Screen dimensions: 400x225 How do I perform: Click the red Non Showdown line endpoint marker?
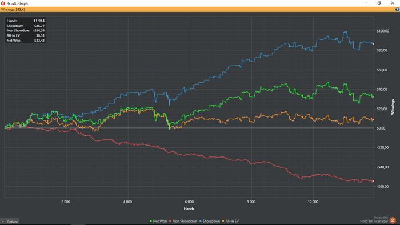(374, 181)
